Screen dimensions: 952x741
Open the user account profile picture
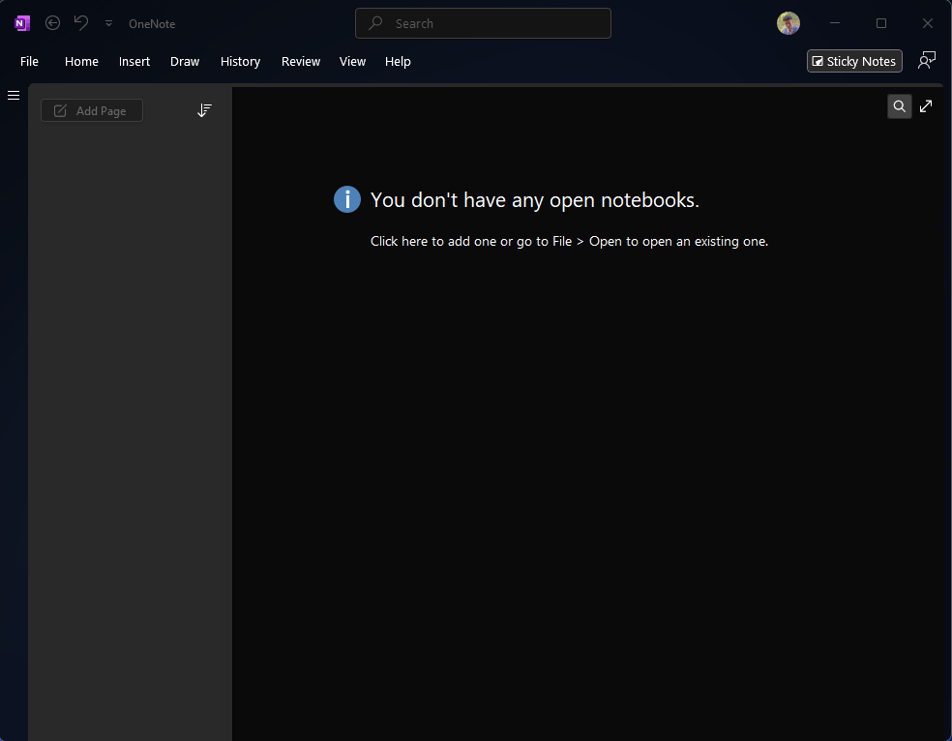click(788, 23)
